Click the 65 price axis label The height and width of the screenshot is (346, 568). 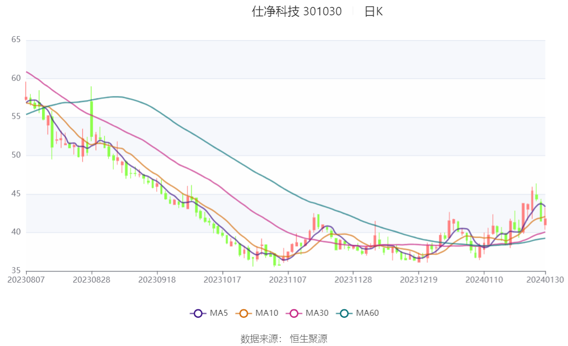[16, 40]
